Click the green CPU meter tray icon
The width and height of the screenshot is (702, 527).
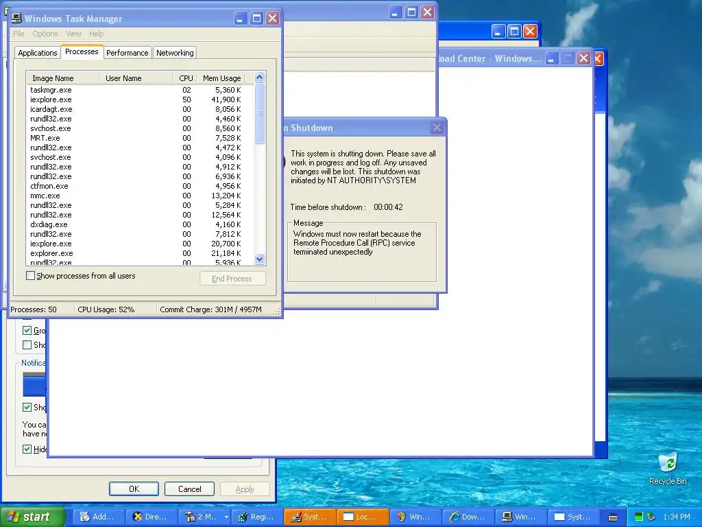[639, 517]
